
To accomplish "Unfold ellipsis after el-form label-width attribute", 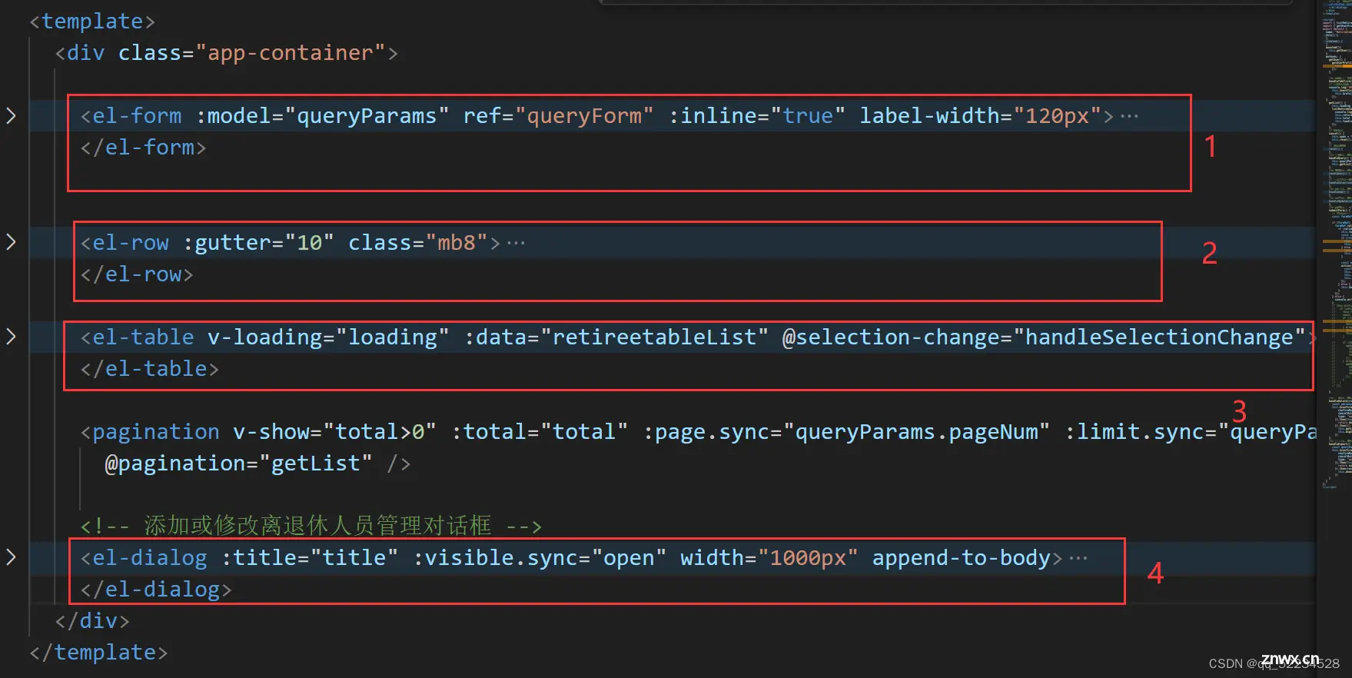I will pyautogui.click(x=1129, y=116).
